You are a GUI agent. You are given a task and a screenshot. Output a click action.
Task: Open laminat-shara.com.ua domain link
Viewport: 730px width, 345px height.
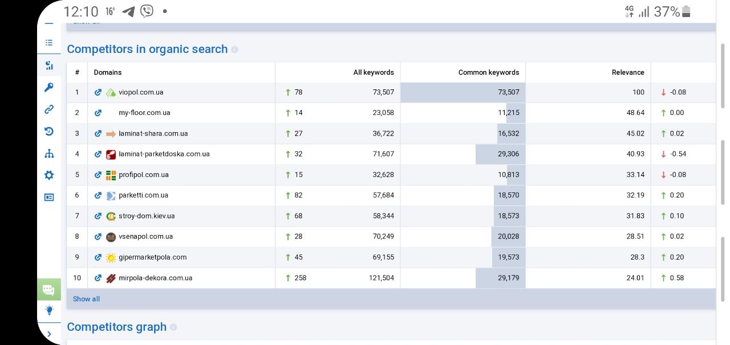[x=153, y=134]
